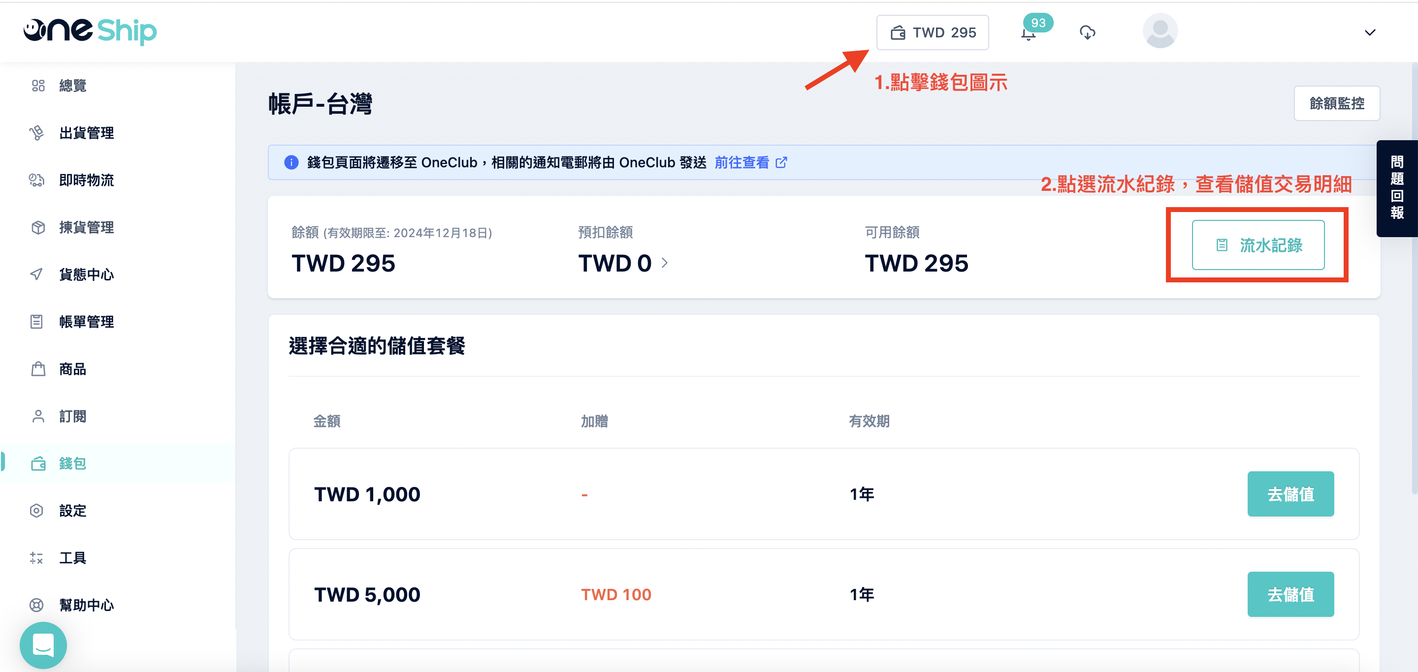
Task: Click the 加贈 column header
Action: pyautogui.click(x=594, y=421)
